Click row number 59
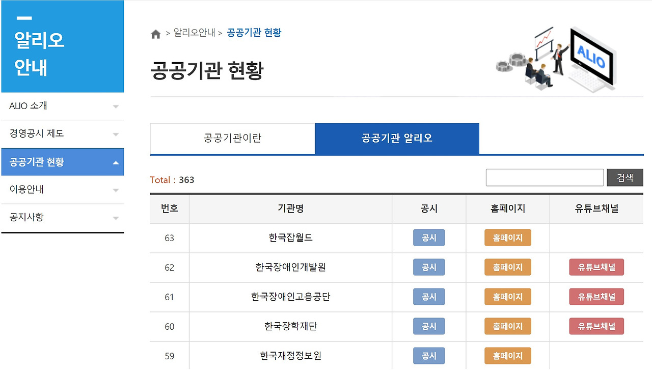 (x=170, y=356)
